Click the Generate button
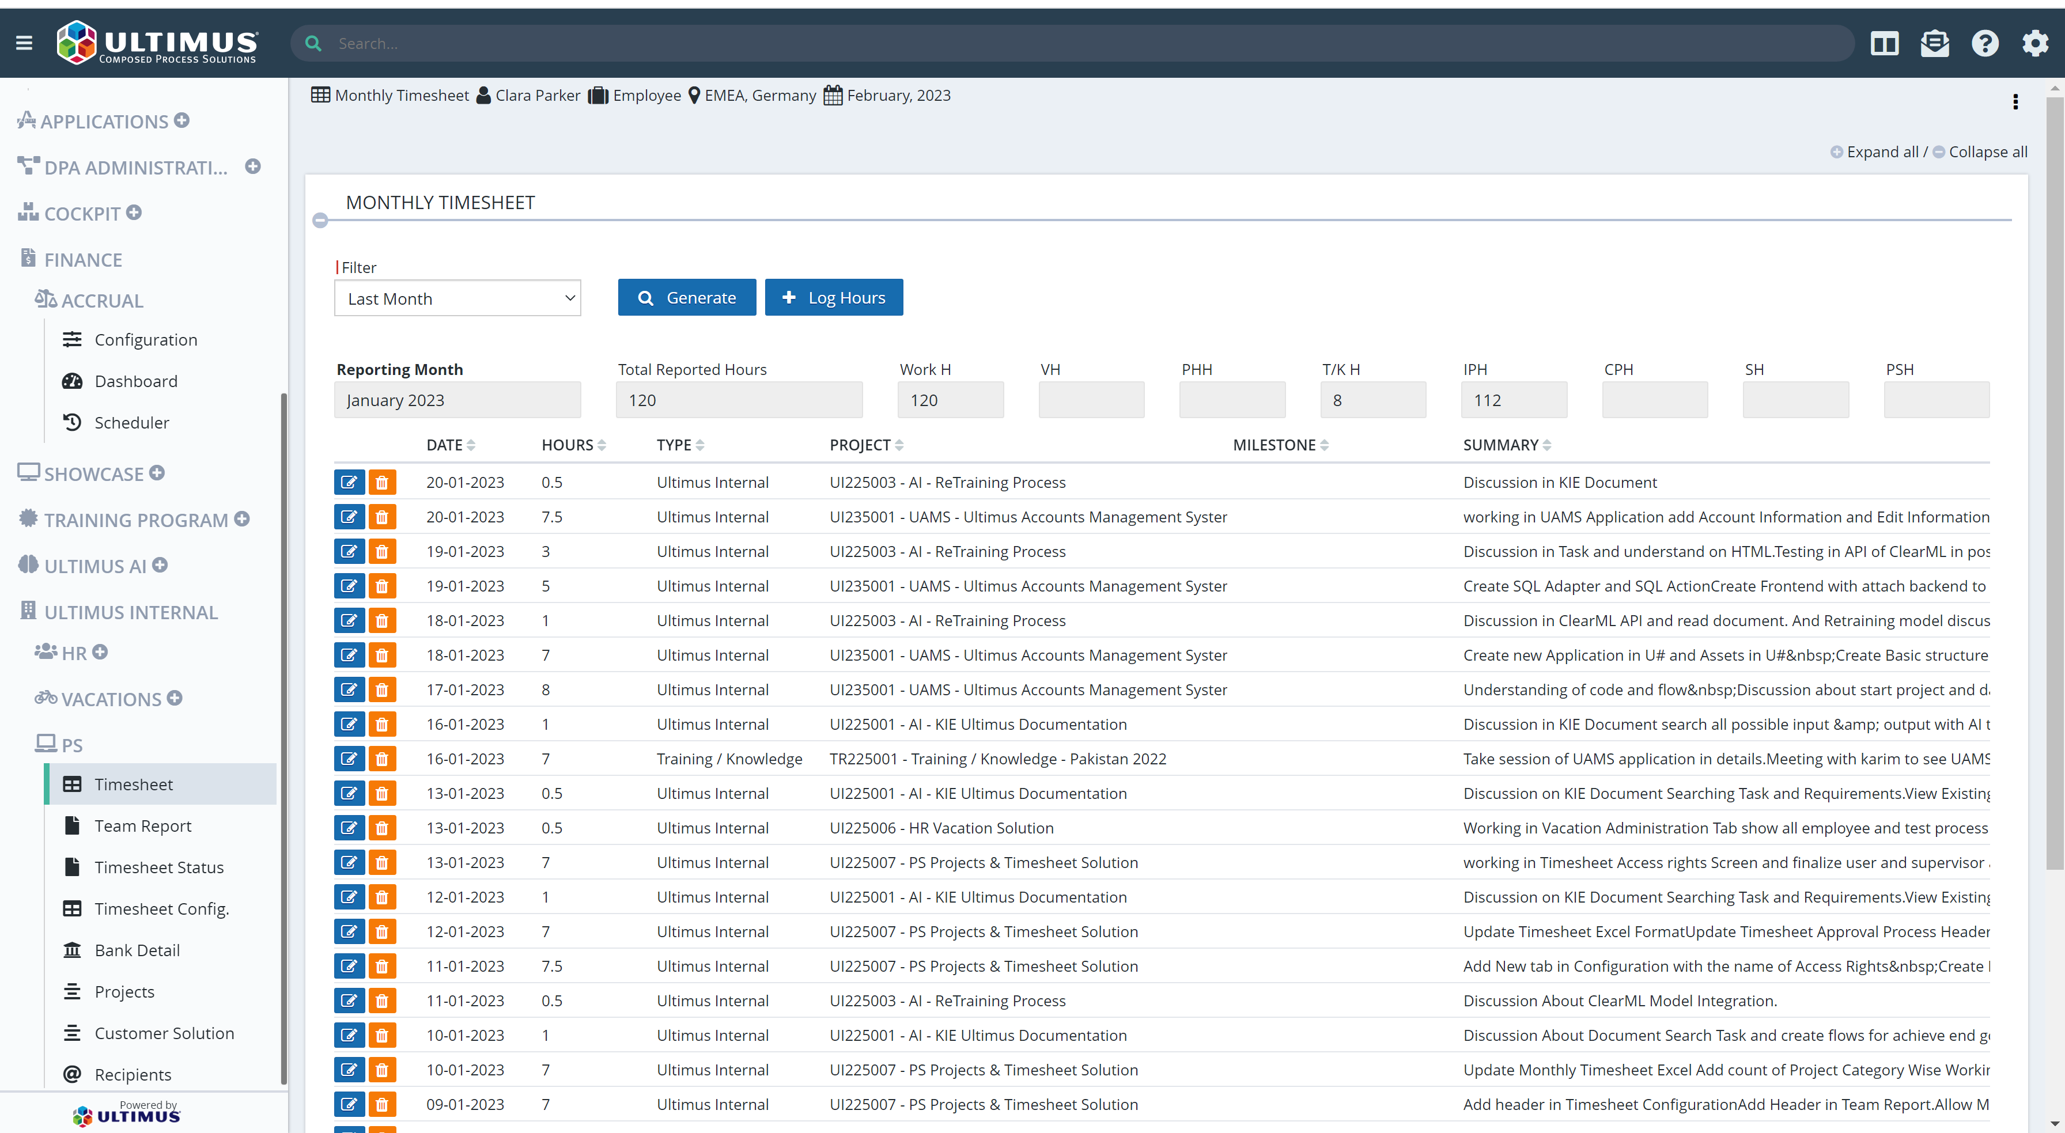Image resolution: width=2065 pixels, height=1133 pixels. [x=686, y=297]
